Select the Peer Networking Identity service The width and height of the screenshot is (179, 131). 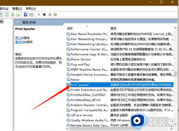[120, 44]
